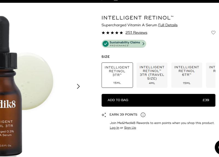Click the Log In link
This screenshot has width=219, height=157.
coord(114,128)
